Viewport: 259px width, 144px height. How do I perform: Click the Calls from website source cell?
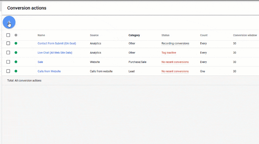(101, 71)
